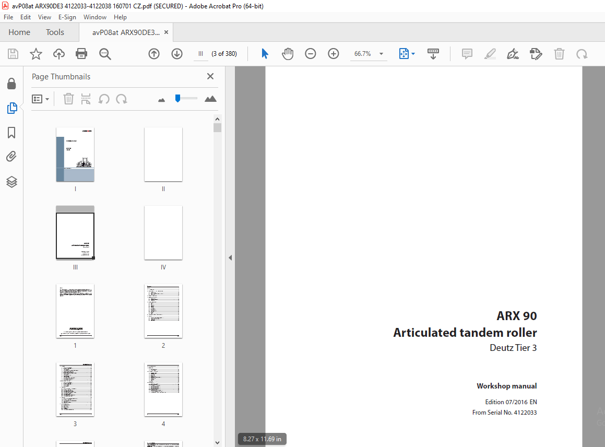Open the Sign document pen tool

click(x=513, y=54)
